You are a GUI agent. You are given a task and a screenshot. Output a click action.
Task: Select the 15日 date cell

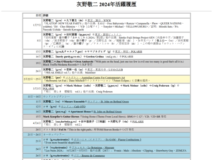[x=32, y=117]
